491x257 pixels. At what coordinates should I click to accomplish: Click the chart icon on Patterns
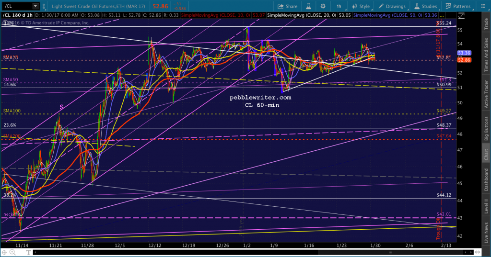click(x=448, y=6)
